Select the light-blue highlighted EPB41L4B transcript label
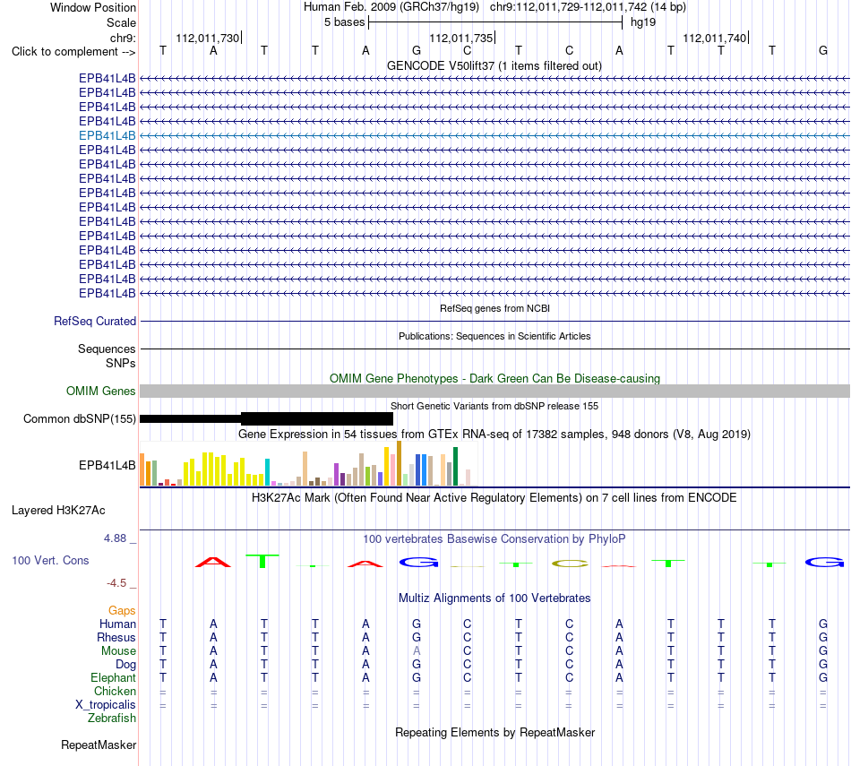 107,135
